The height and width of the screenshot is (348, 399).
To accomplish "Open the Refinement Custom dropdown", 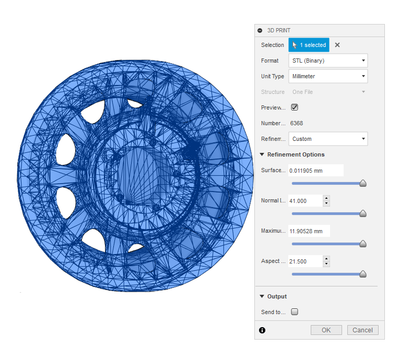I will [x=328, y=139].
